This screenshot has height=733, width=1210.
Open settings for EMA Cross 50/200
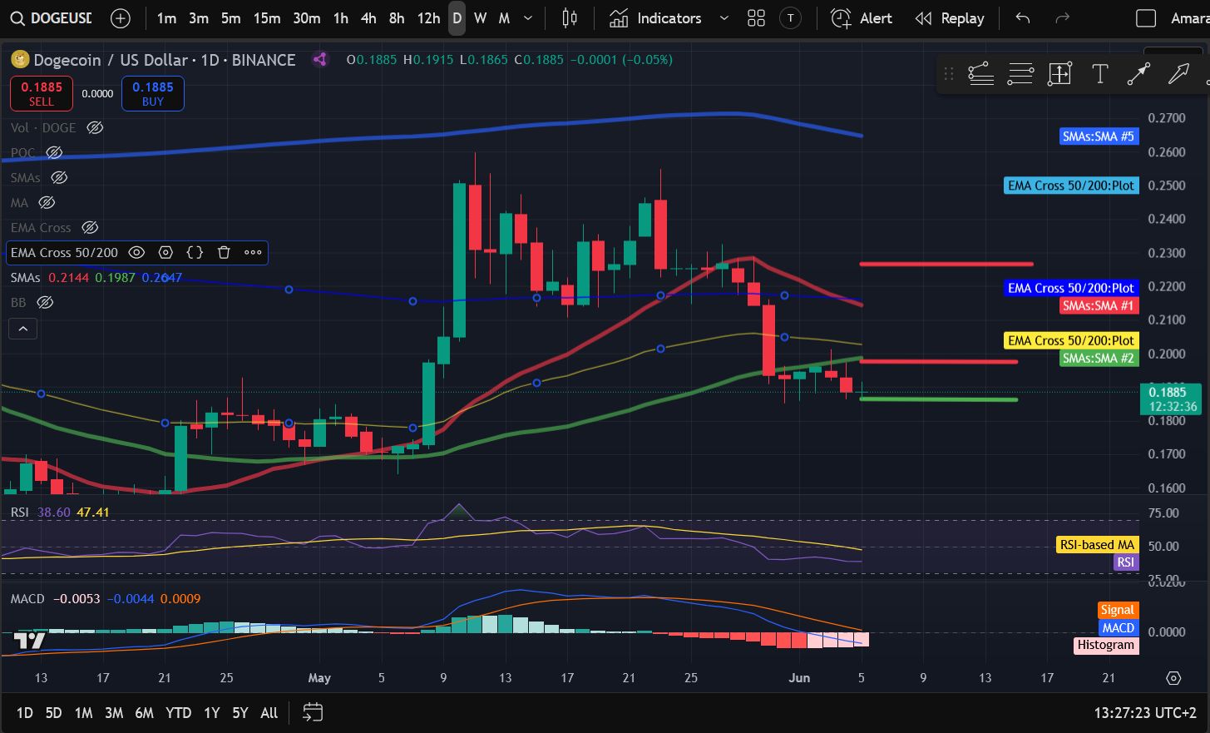165,252
